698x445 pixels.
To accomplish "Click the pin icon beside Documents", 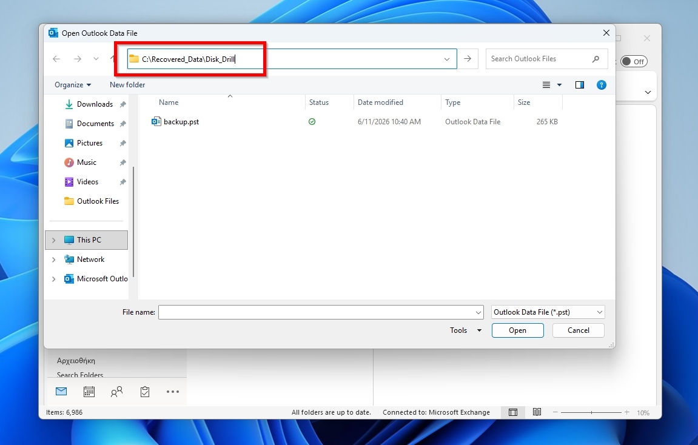I will [x=123, y=124].
